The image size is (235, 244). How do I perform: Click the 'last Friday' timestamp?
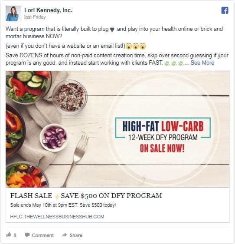pos(35,17)
